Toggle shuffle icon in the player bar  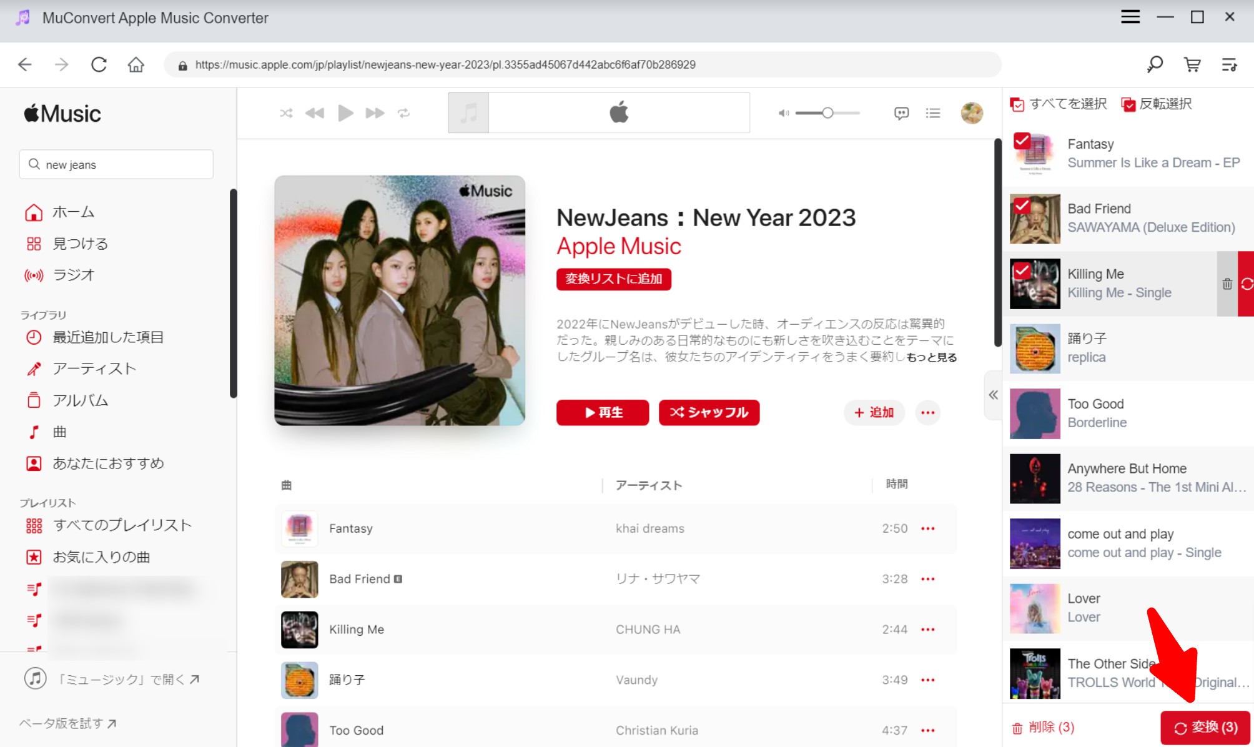tap(286, 113)
